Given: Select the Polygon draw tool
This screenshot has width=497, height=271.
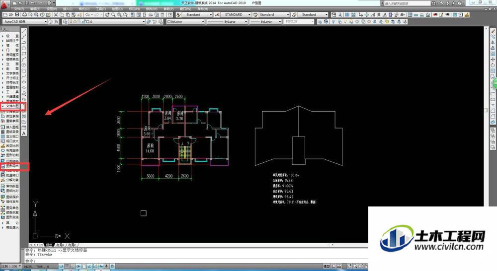Looking at the screenshot, I should (x=24, y=48).
